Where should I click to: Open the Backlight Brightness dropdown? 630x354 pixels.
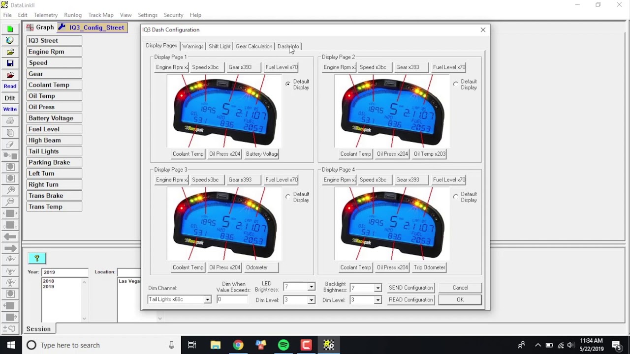click(378, 288)
